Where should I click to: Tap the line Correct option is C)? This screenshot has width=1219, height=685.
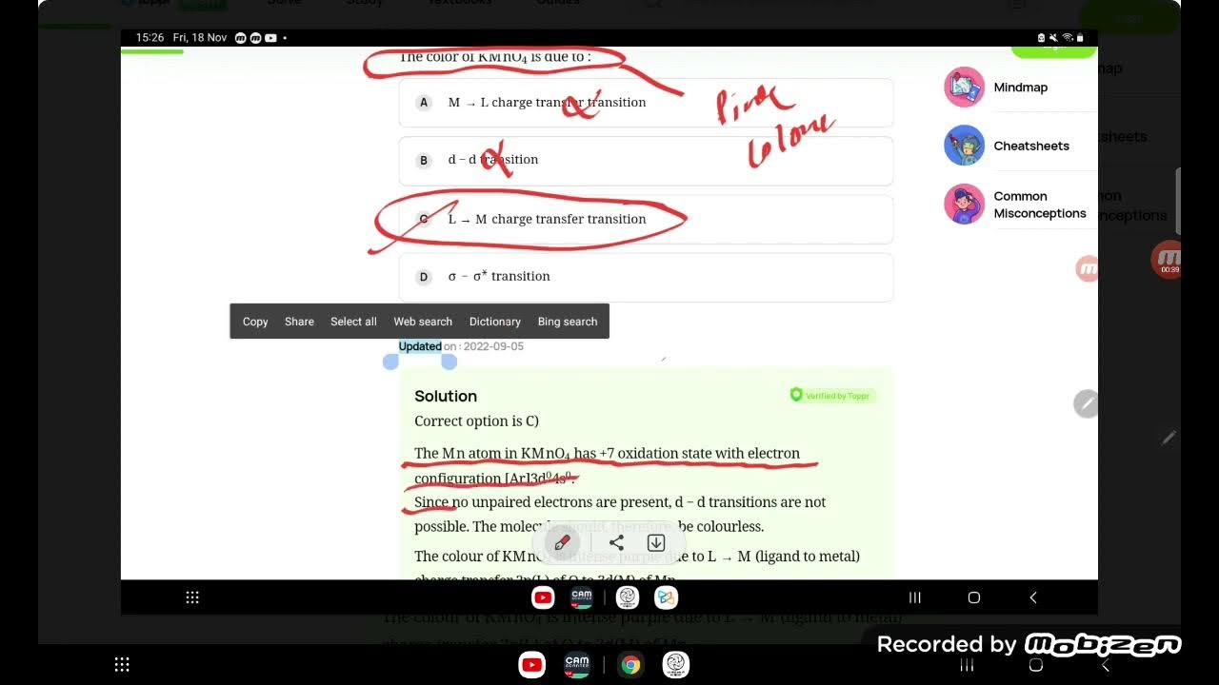476,421
